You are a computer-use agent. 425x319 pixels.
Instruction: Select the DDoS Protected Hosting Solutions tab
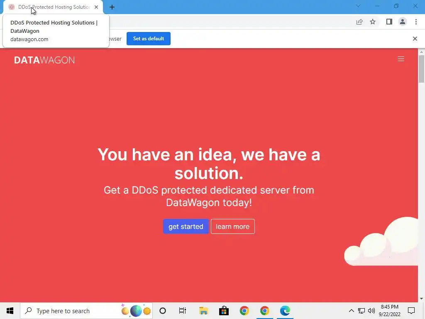coord(54,7)
